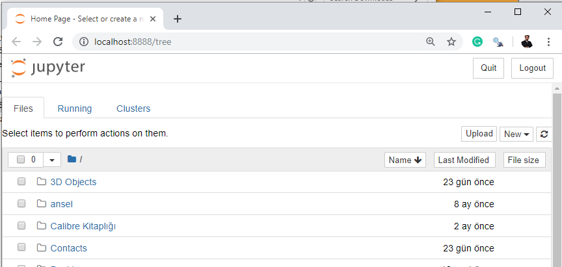Click the Contacts folder icon
This screenshot has width=562, height=267.
42,248
